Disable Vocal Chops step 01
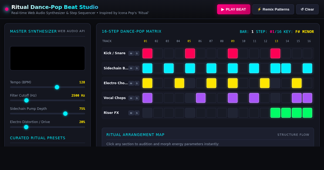The image size is (324, 170). coord(147,98)
